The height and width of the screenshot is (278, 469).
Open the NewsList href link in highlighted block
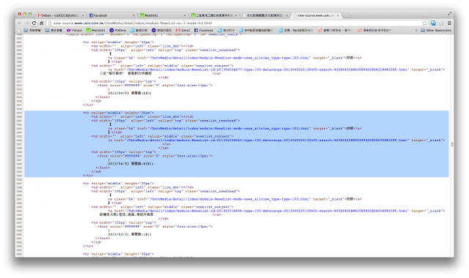[267, 140]
